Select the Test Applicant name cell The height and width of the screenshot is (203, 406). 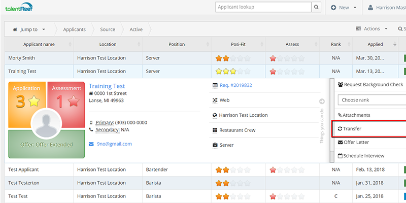pos(39,170)
